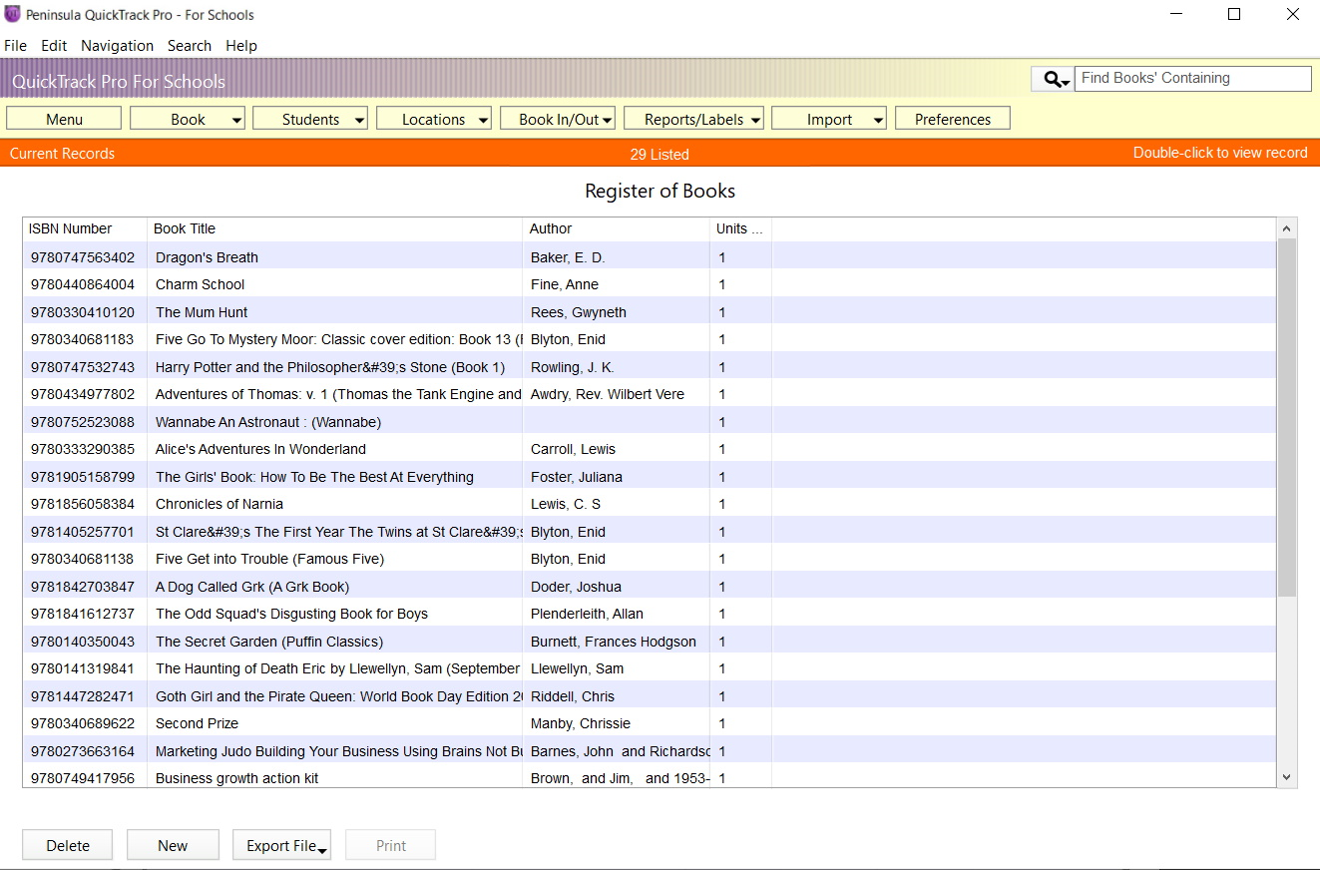Select Harry Potter and the Philosopher's Stone row

650,367
